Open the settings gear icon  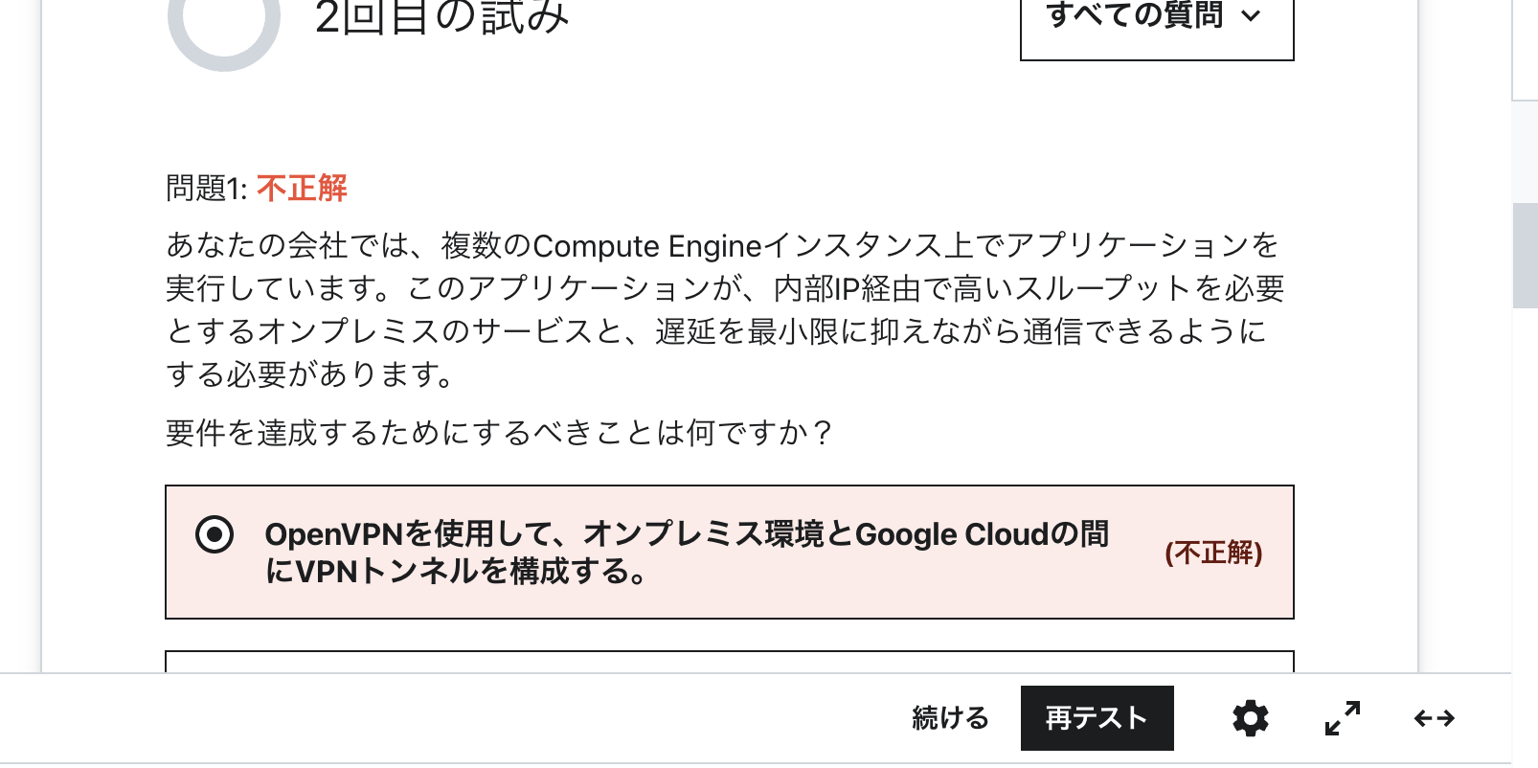pos(1250,718)
